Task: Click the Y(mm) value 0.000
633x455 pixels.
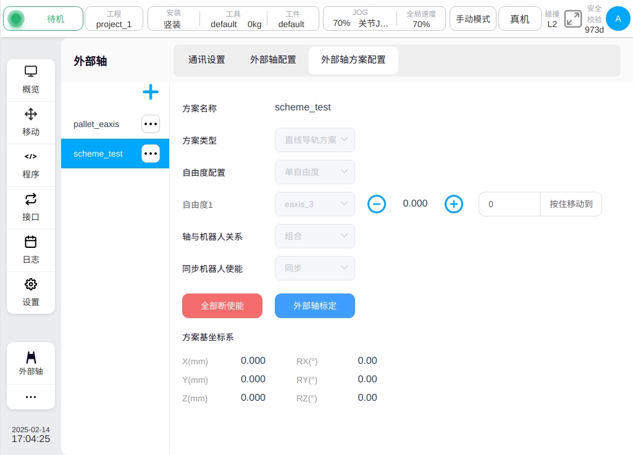Action: 253,379
